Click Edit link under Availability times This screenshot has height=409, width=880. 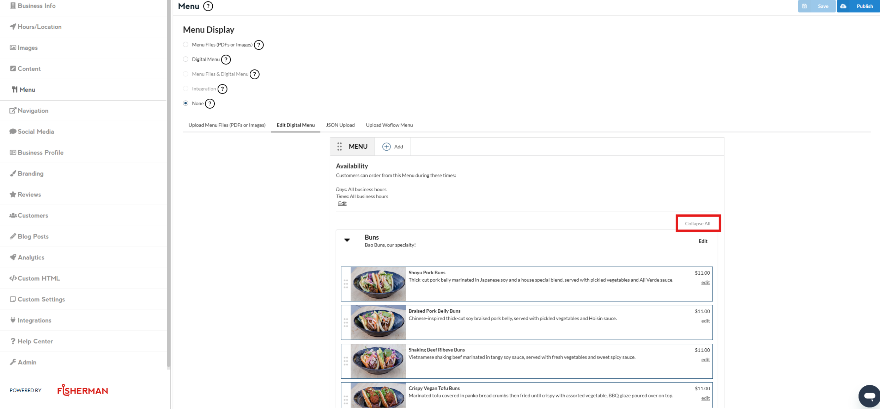pos(342,203)
